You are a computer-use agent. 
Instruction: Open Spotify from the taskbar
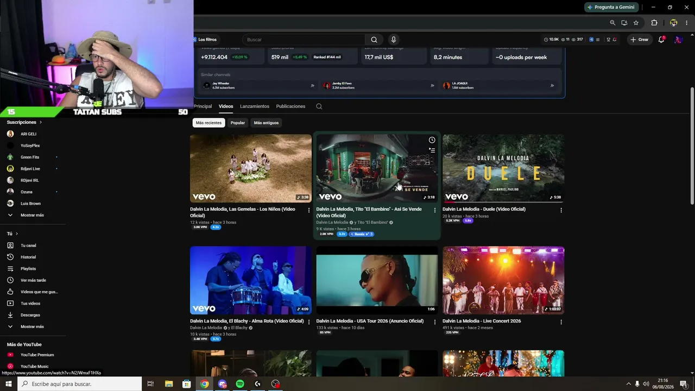tap(240, 384)
